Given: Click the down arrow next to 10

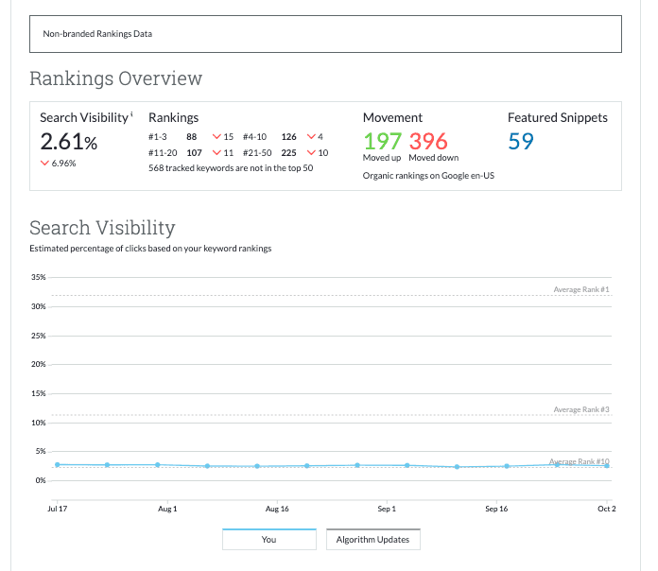Looking at the screenshot, I should coord(310,152).
